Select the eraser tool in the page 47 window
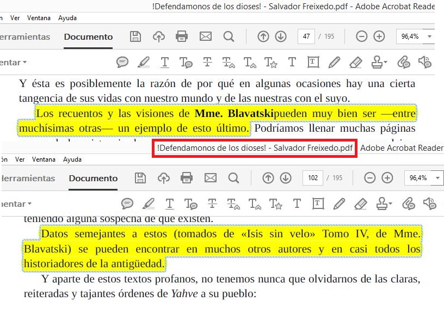 pyautogui.click(x=355, y=62)
